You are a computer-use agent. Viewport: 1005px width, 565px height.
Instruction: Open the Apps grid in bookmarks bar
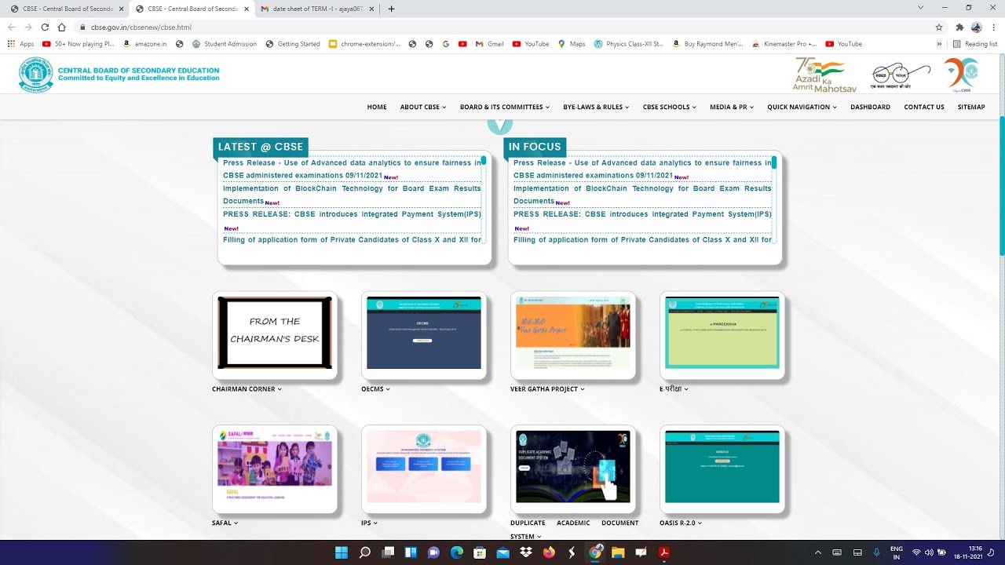20,44
